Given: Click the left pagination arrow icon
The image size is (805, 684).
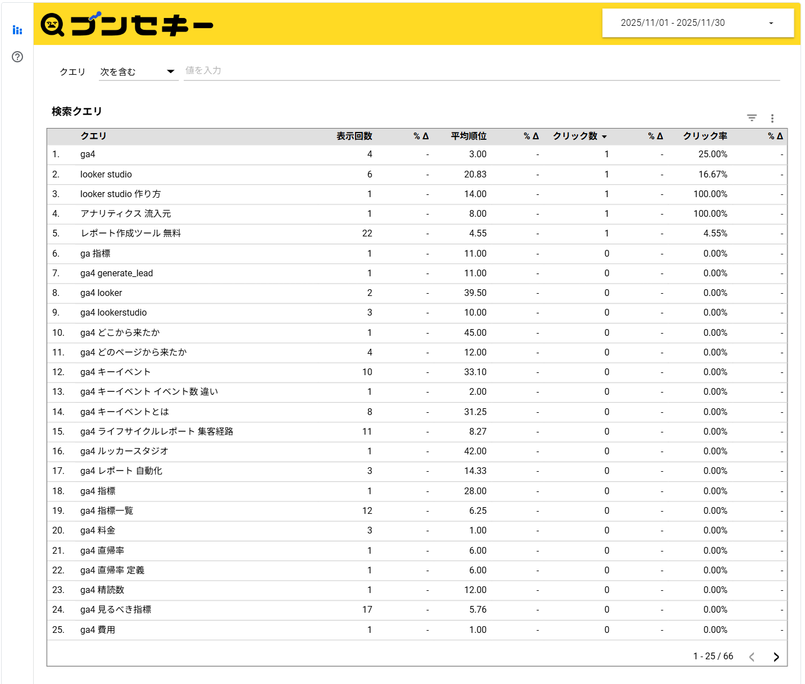Looking at the screenshot, I should pos(752,656).
